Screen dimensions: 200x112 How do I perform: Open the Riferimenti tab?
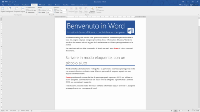pos(42,5)
